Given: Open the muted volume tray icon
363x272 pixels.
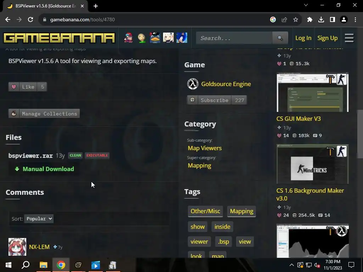Looking at the screenshot, I should (x=317, y=265).
